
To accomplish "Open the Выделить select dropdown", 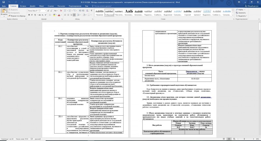I will tap(241, 16).
